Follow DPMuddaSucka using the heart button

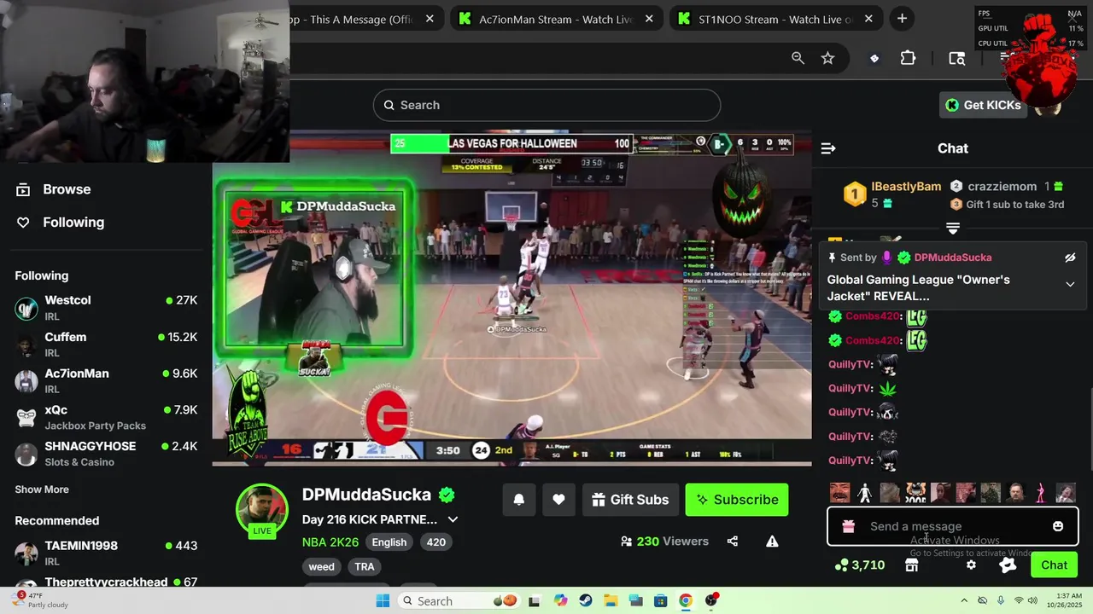click(558, 500)
